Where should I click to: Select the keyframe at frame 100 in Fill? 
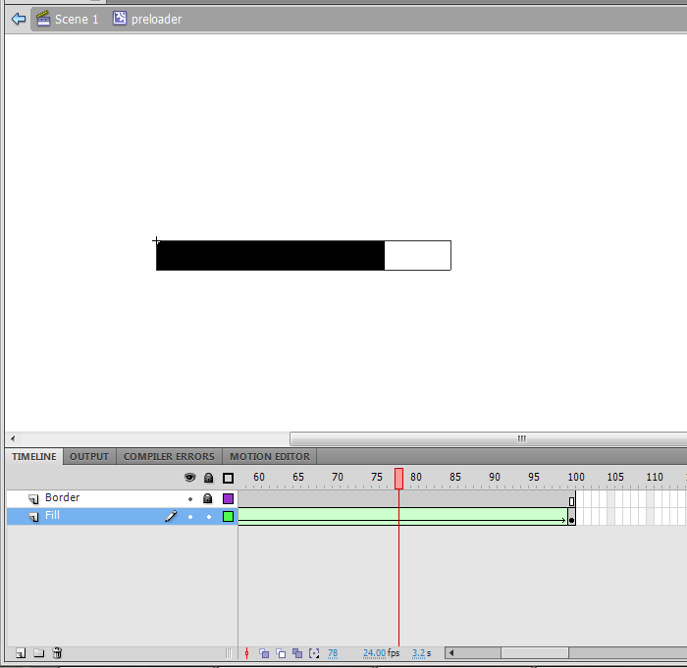571,517
